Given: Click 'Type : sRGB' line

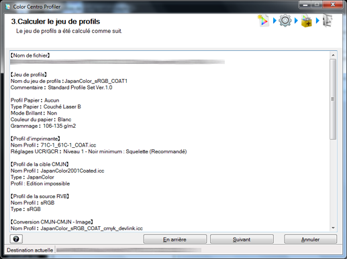Looking at the screenshot, I should [26, 209].
